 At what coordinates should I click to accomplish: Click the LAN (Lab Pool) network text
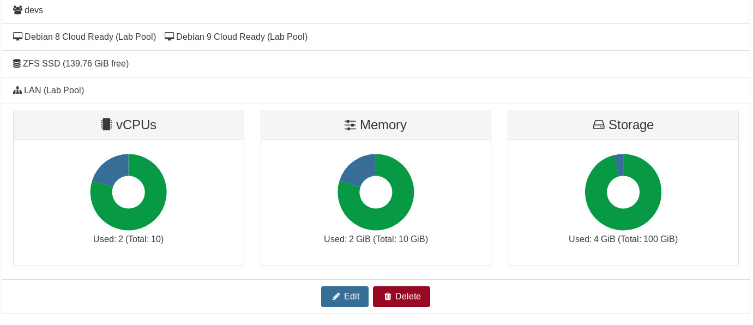pos(54,90)
